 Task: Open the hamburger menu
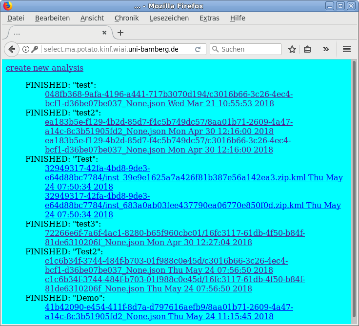coord(347,49)
